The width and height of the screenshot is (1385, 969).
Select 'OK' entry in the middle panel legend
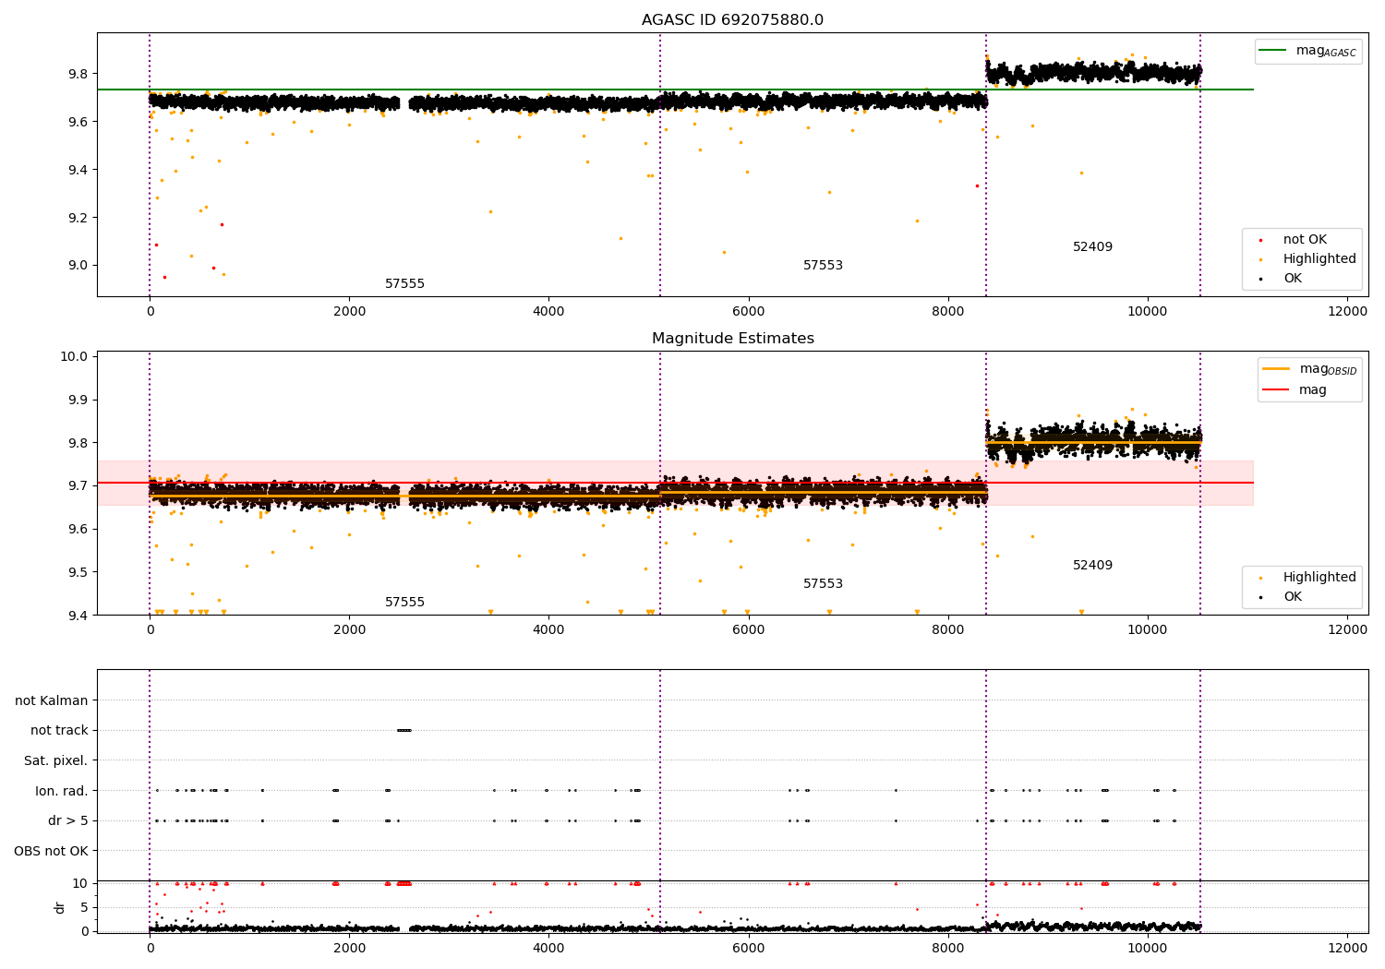(x=1292, y=597)
